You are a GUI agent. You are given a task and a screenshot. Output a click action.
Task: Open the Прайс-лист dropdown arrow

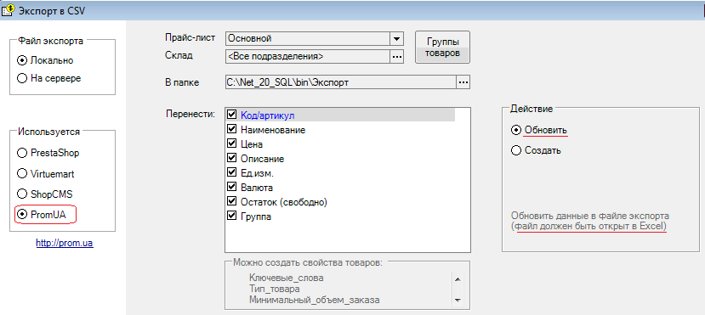396,38
